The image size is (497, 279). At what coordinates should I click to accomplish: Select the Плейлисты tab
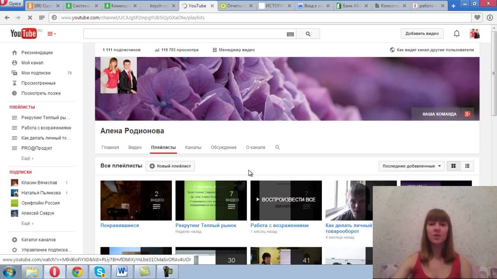[163, 147]
